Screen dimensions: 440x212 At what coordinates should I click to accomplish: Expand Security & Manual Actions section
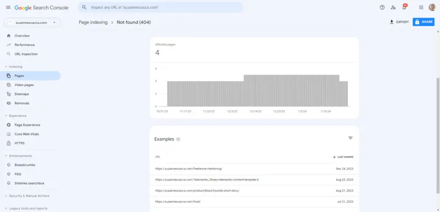click(x=27, y=196)
